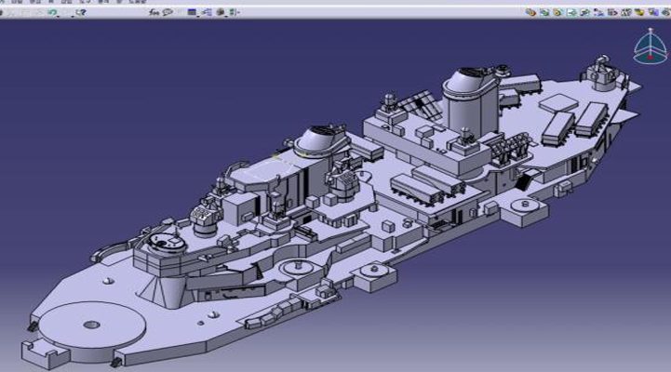Viewport: 671px width, 372px height.
Task: Open the leftmost menu in the menu bar
Action: pyautogui.click(x=9, y=3)
